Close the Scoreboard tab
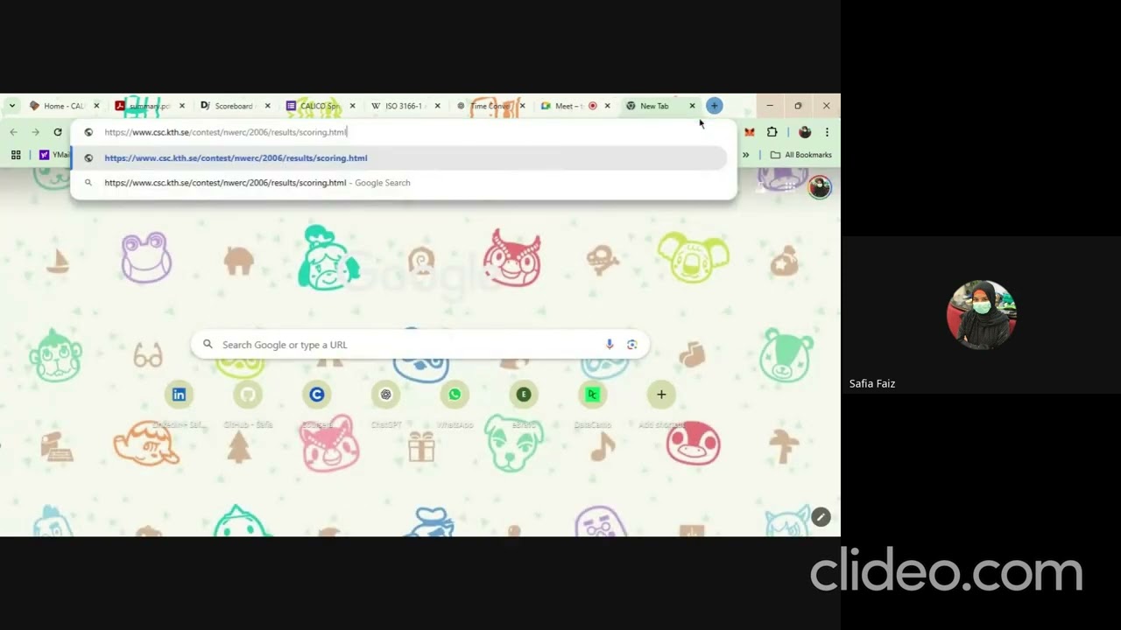 267,106
